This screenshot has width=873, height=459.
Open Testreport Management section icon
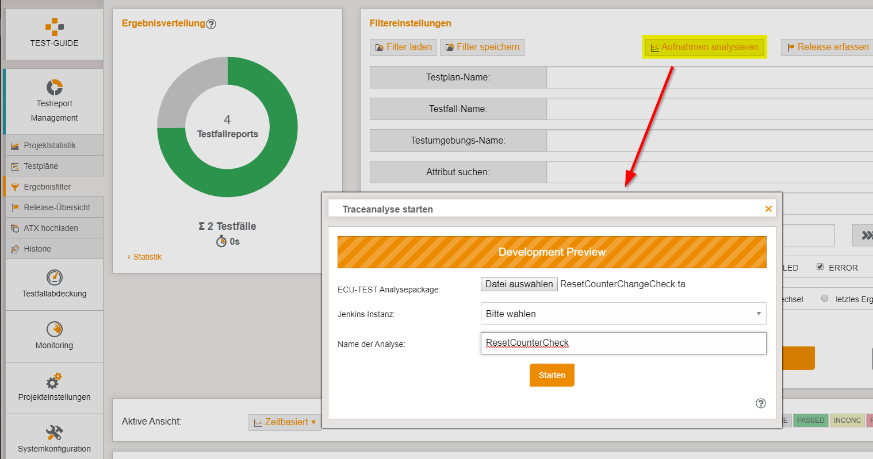click(55, 87)
